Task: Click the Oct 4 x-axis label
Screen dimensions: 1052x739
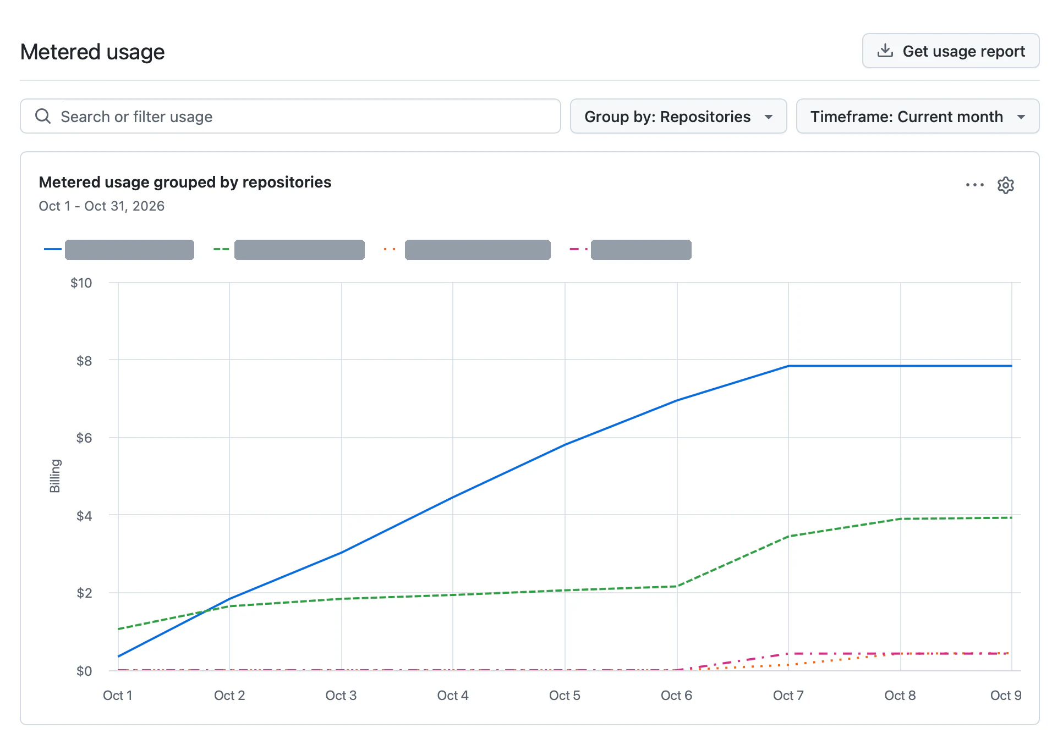Action: pos(453,696)
